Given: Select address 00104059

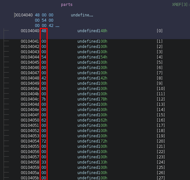Looking at the screenshot, I should (30, 168).
